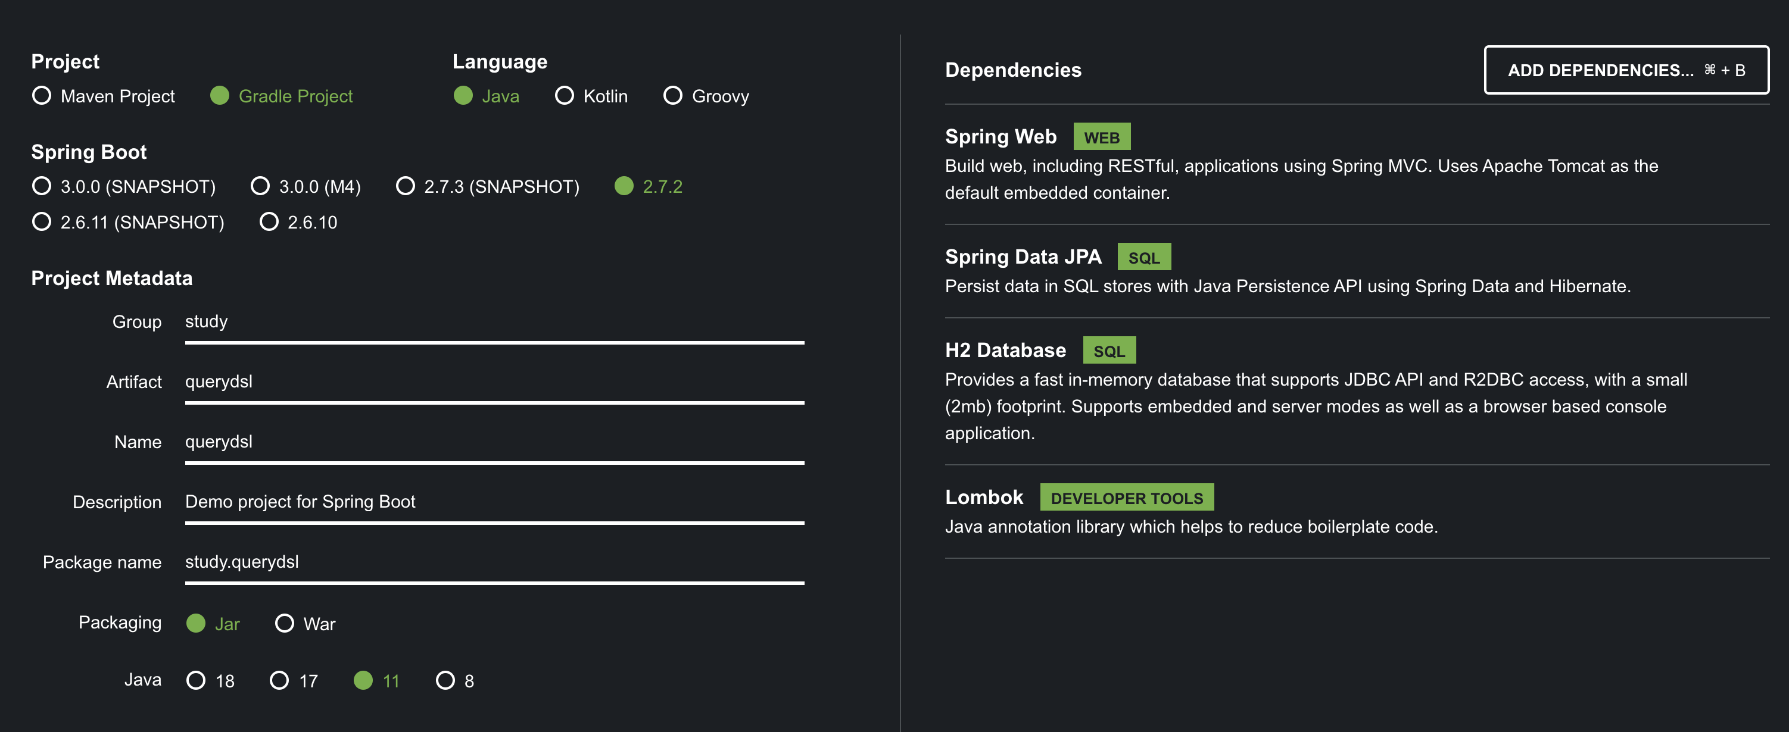1789x732 pixels.
Task: Pick Spring Boot 2.6.11 (SNAPSHOT)
Action: pyautogui.click(x=42, y=222)
